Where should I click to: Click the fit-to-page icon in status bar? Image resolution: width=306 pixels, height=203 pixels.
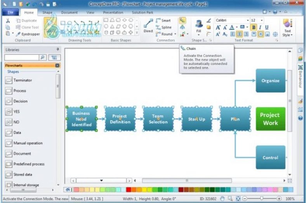point(238,199)
